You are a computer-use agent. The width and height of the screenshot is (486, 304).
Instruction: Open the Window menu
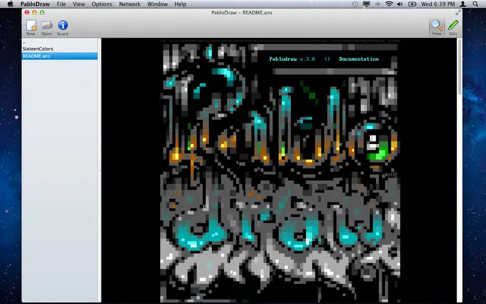[x=157, y=4]
